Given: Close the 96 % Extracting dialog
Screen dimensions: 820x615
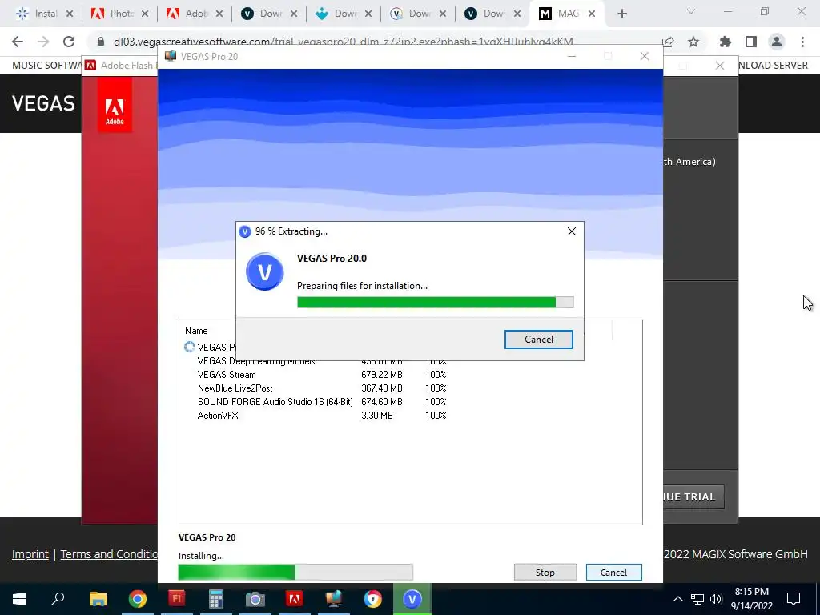Looking at the screenshot, I should coord(572,231).
